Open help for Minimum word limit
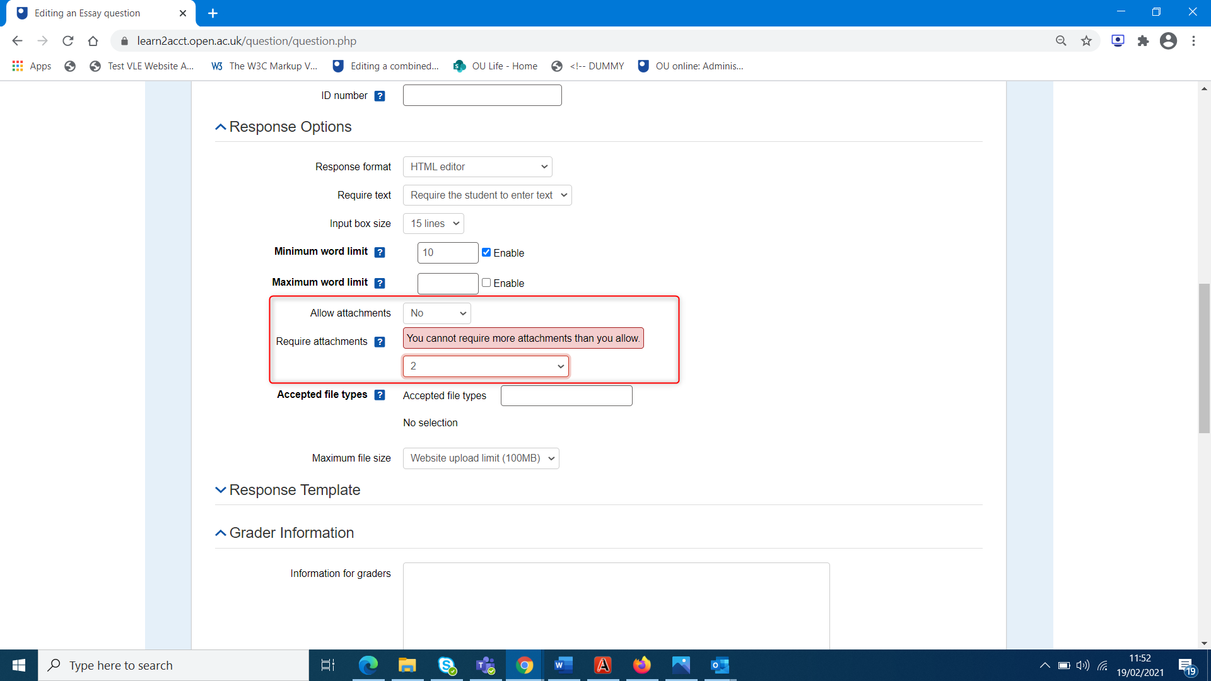 point(380,252)
